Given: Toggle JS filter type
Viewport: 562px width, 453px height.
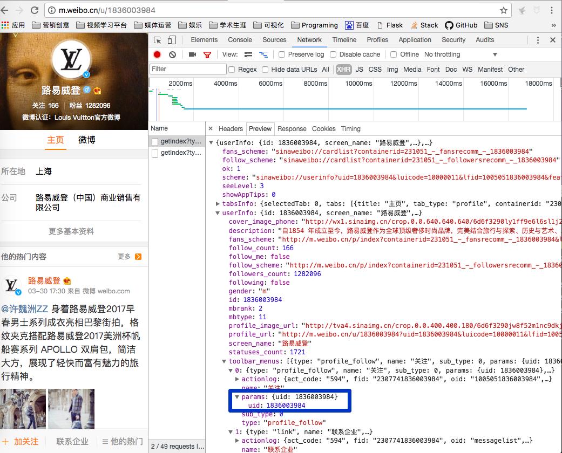Looking at the screenshot, I should (x=359, y=70).
